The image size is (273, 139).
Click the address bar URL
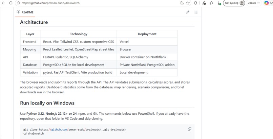51,3
